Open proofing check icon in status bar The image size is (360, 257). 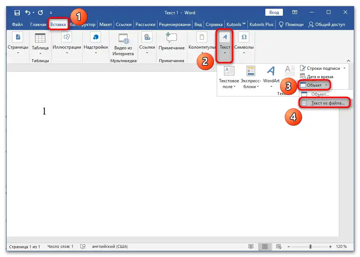pos(83,246)
